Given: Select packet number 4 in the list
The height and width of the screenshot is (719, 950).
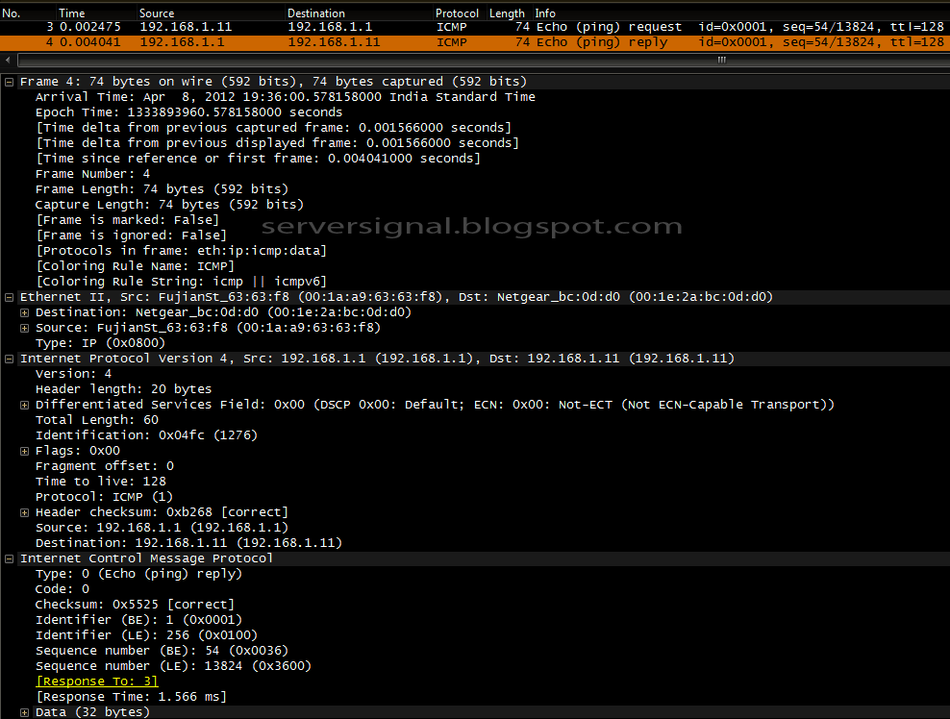Looking at the screenshot, I should 288,42.
